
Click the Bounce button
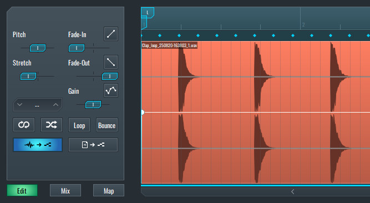click(107, 125)
